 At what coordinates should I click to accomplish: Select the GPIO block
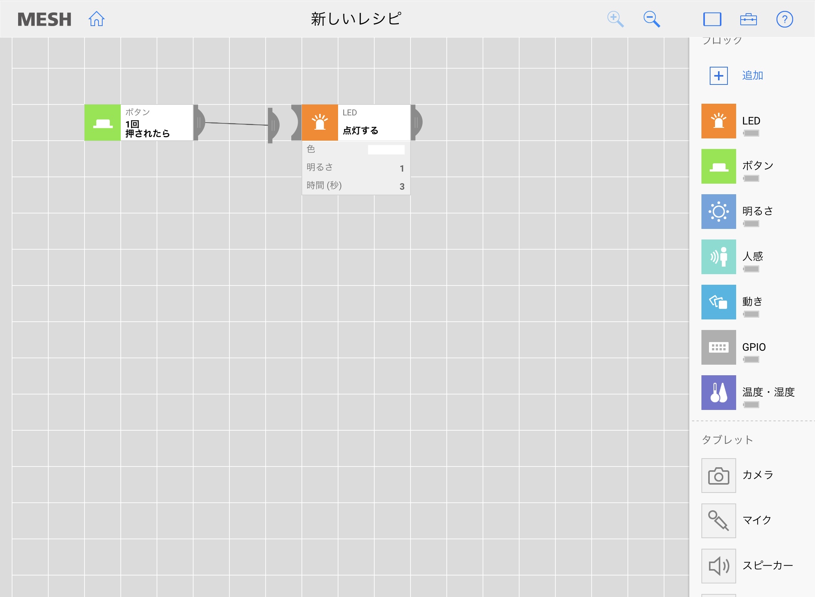(718, 347)
